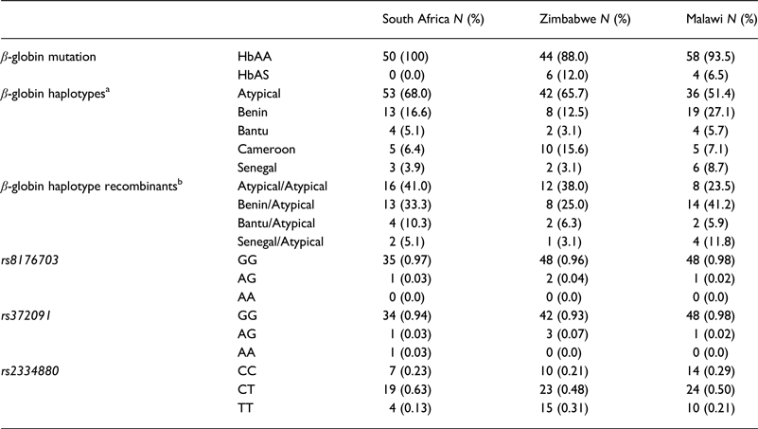758x429 pixels.
Task: Select the HbAA genotype label
Action: point(252,58)
